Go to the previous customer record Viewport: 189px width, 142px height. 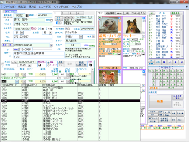pos(170,62)
